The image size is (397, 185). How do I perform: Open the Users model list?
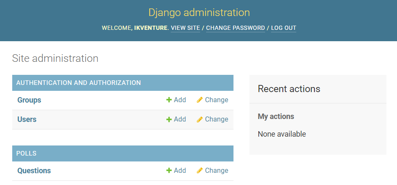pos(27,119)
